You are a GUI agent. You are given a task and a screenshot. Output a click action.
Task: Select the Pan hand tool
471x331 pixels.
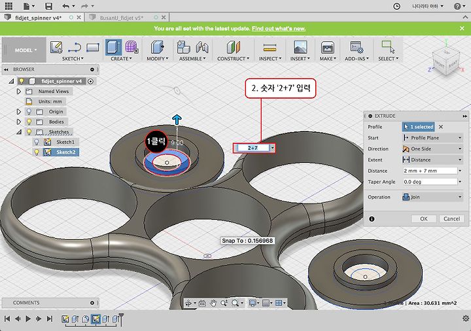pos(213,303)
